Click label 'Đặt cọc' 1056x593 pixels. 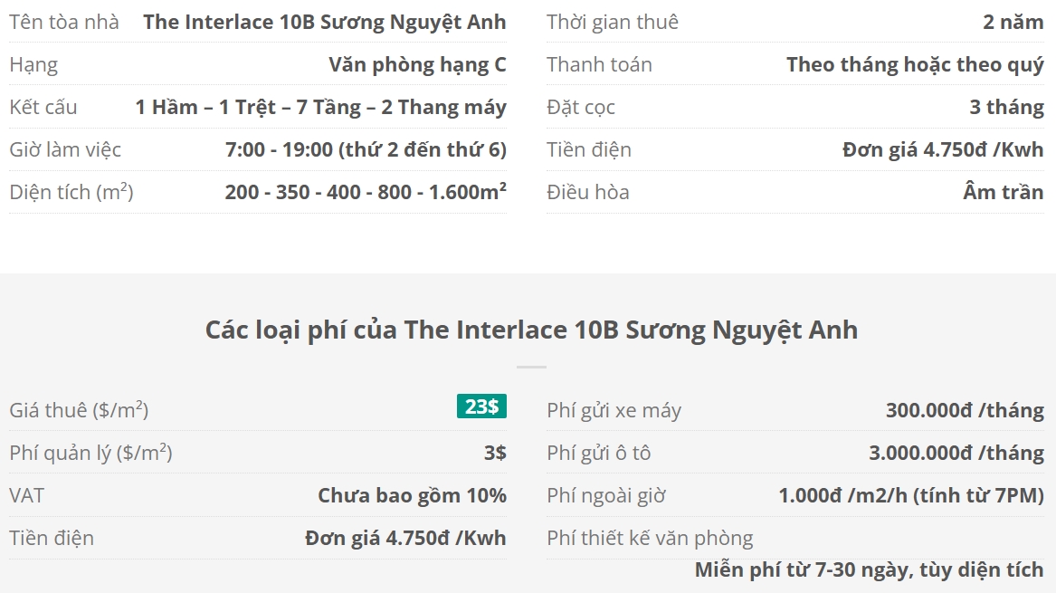pyautogui.click(x=581, y=107)
